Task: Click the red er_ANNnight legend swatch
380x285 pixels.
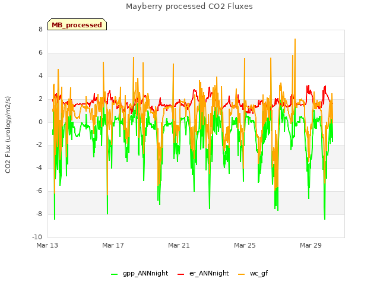Action: point(181,274)
